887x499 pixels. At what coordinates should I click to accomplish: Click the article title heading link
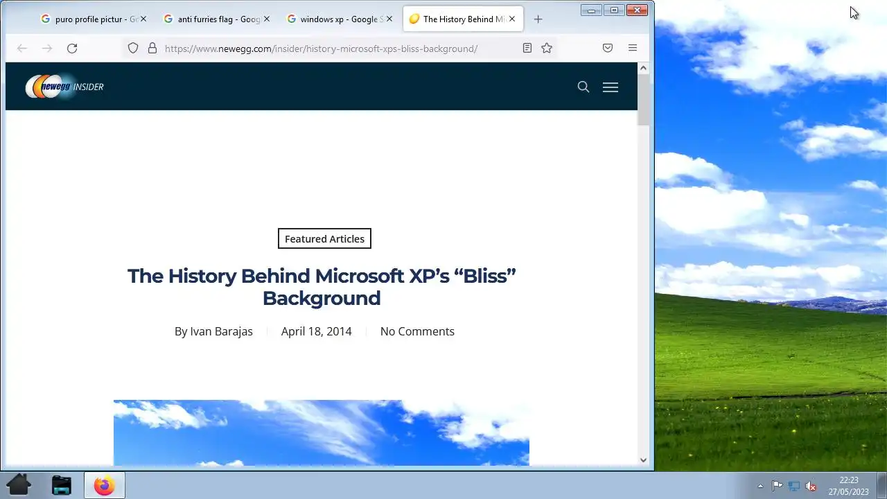pyautogui.click(x=322, y=287)
